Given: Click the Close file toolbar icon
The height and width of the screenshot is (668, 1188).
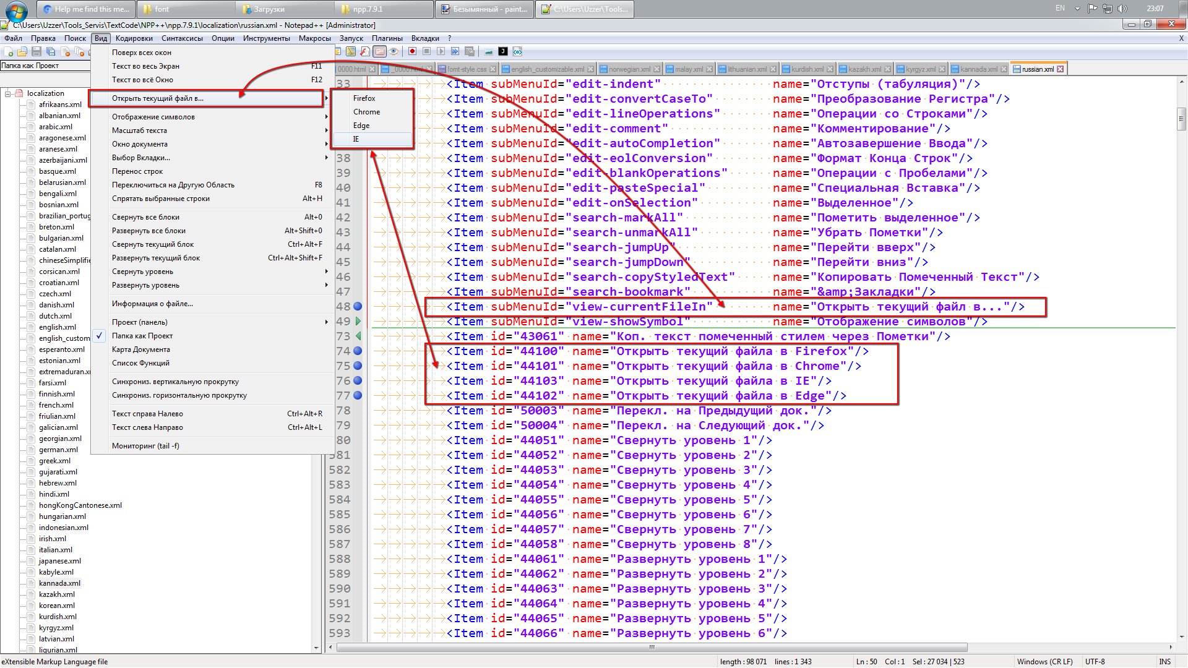Looking at the screenshot, I should 65,51.
